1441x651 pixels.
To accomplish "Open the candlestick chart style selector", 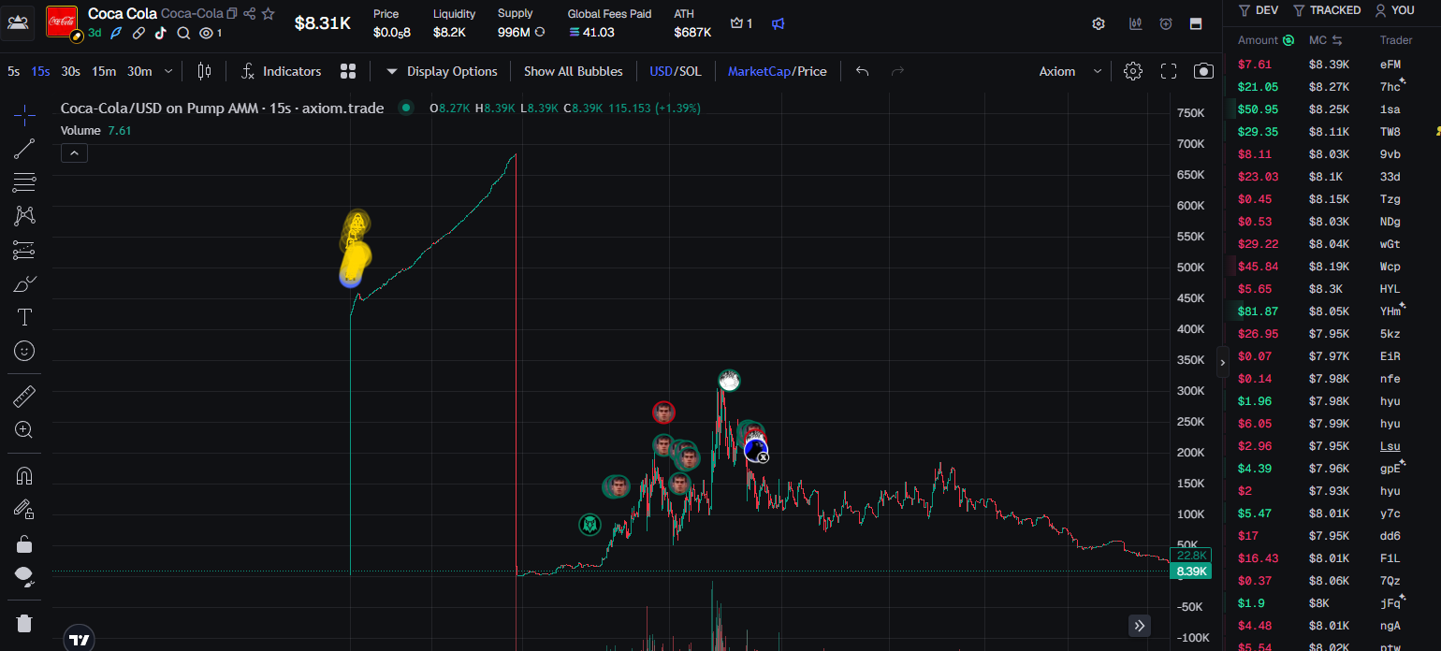I will (x=205, y=71).
